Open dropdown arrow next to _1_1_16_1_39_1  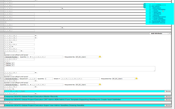click(36, 81)
